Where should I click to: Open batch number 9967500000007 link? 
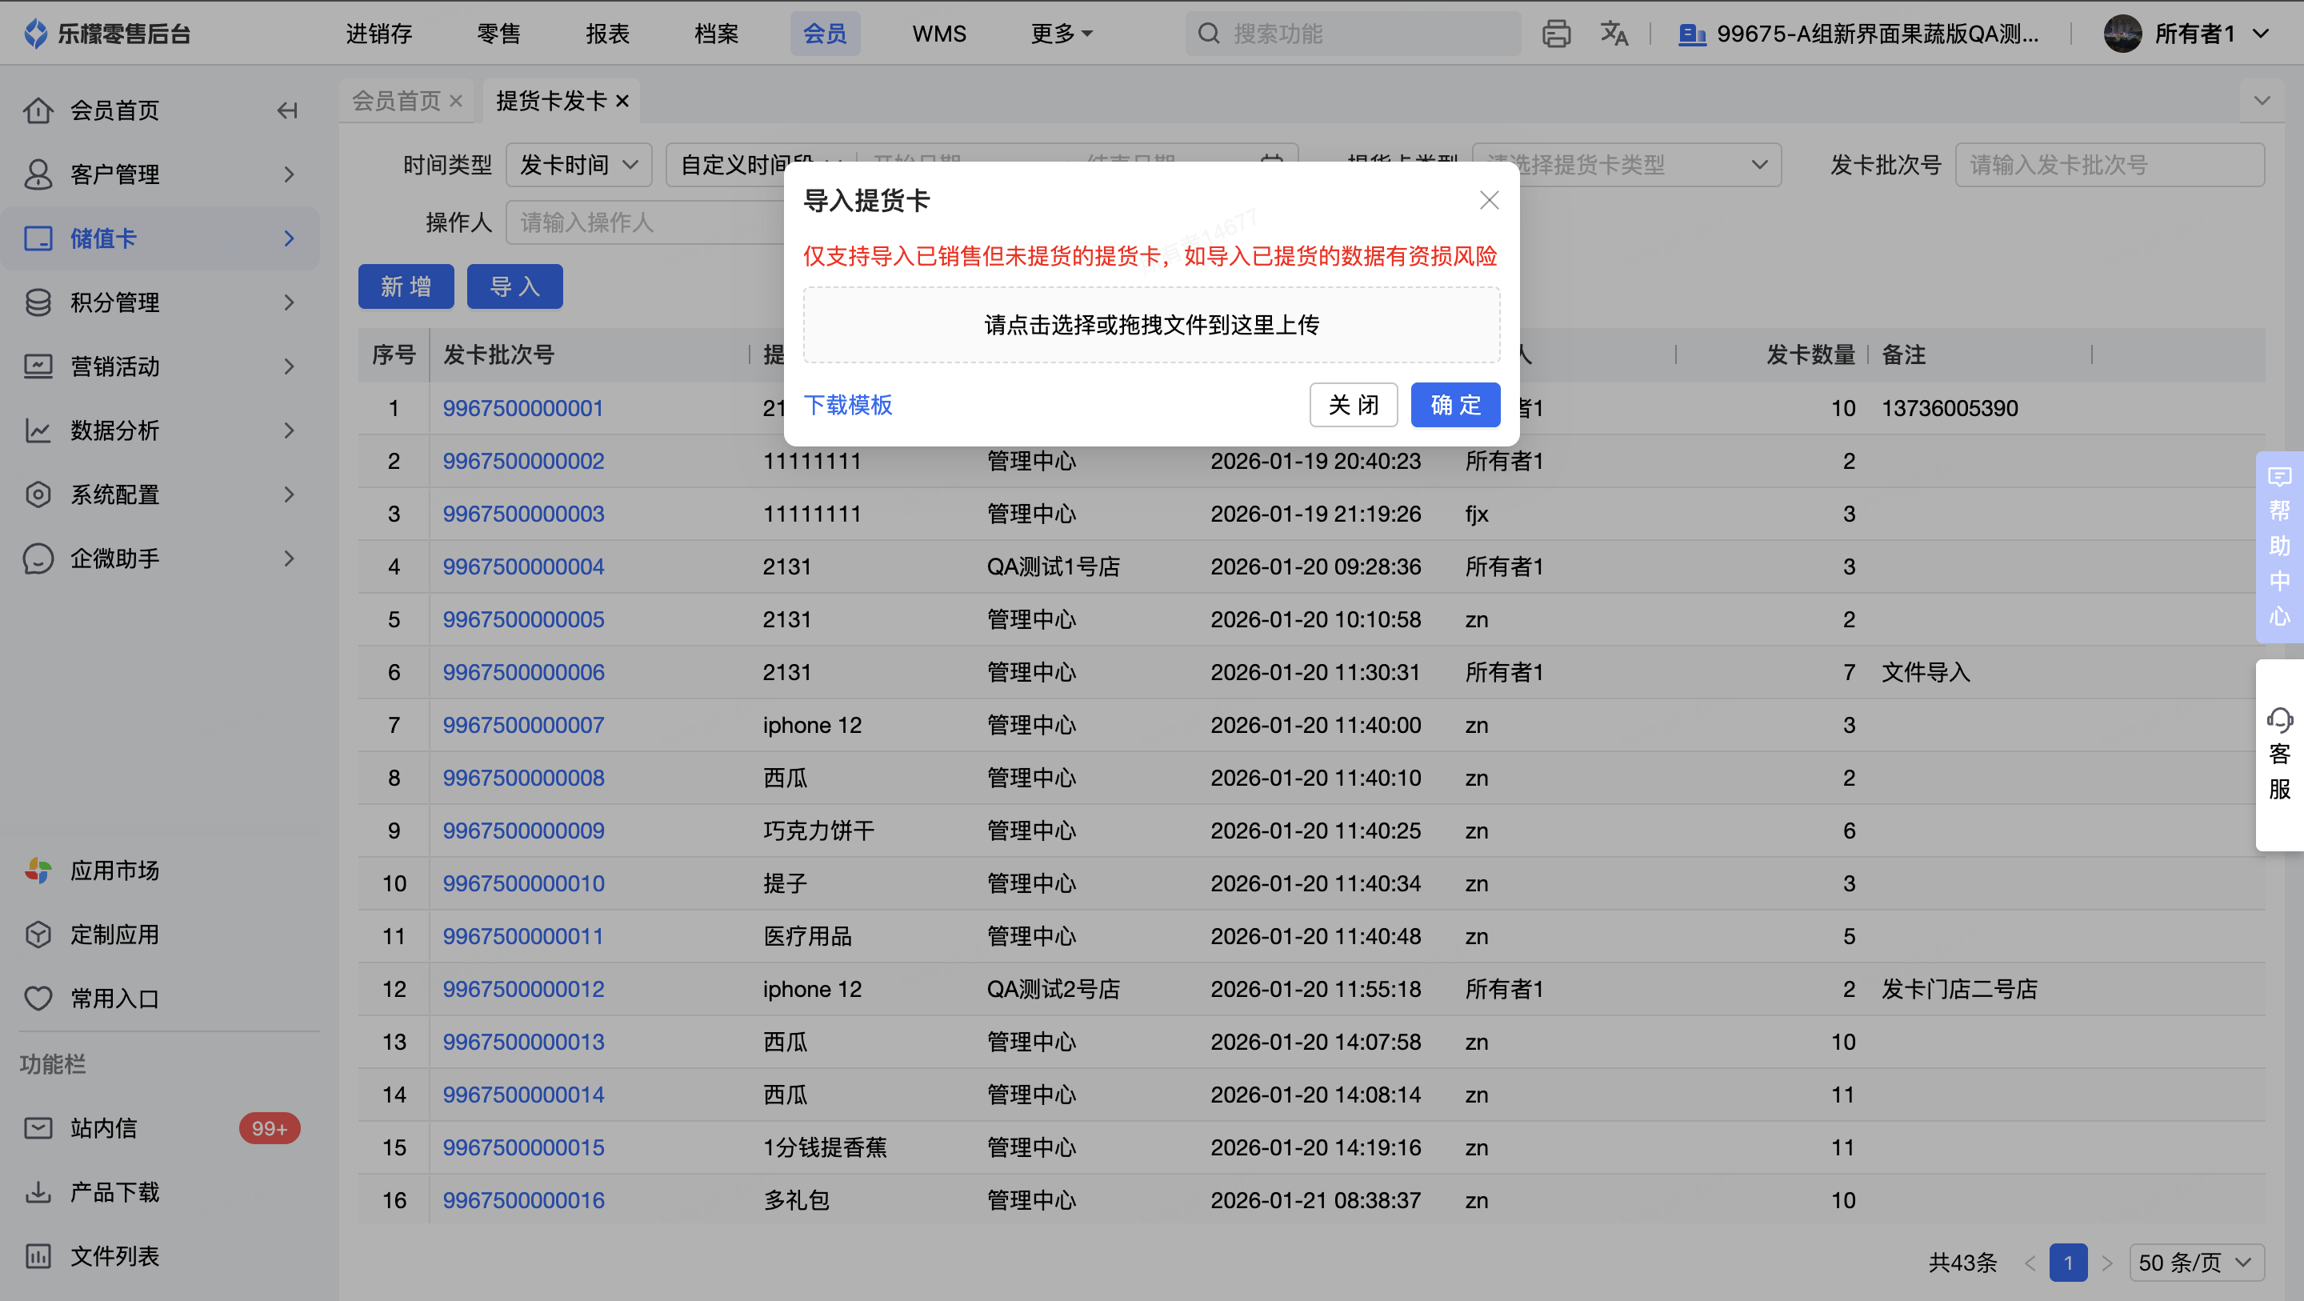523,725
